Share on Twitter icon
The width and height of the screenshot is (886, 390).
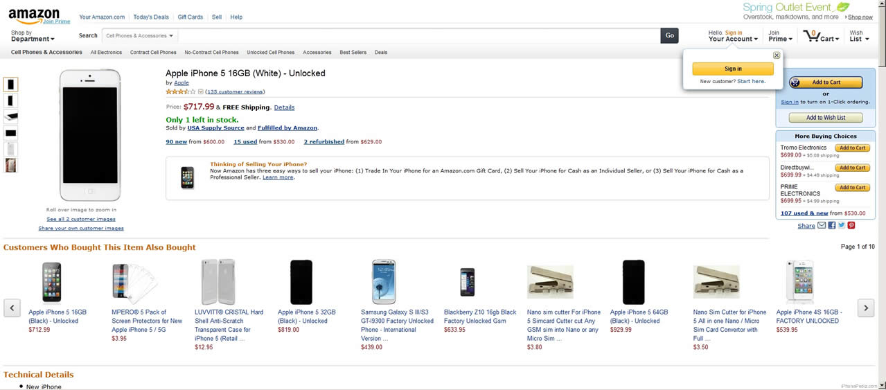(x=841, y=225)
